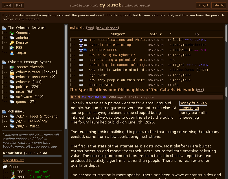This screenshot has width=228, height=179.
Task: Click the XMPP 30 online status
Action: tap(40, 177)
